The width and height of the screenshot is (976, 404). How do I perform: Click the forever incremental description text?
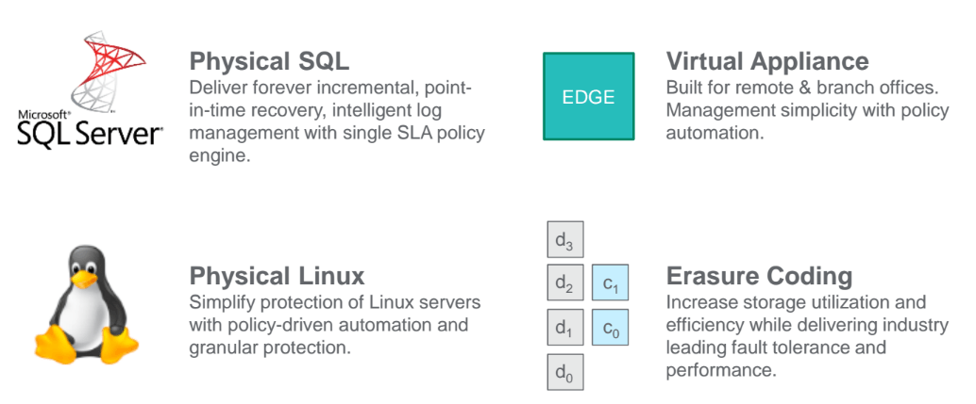pyautogui.click(x=337, y=121)
